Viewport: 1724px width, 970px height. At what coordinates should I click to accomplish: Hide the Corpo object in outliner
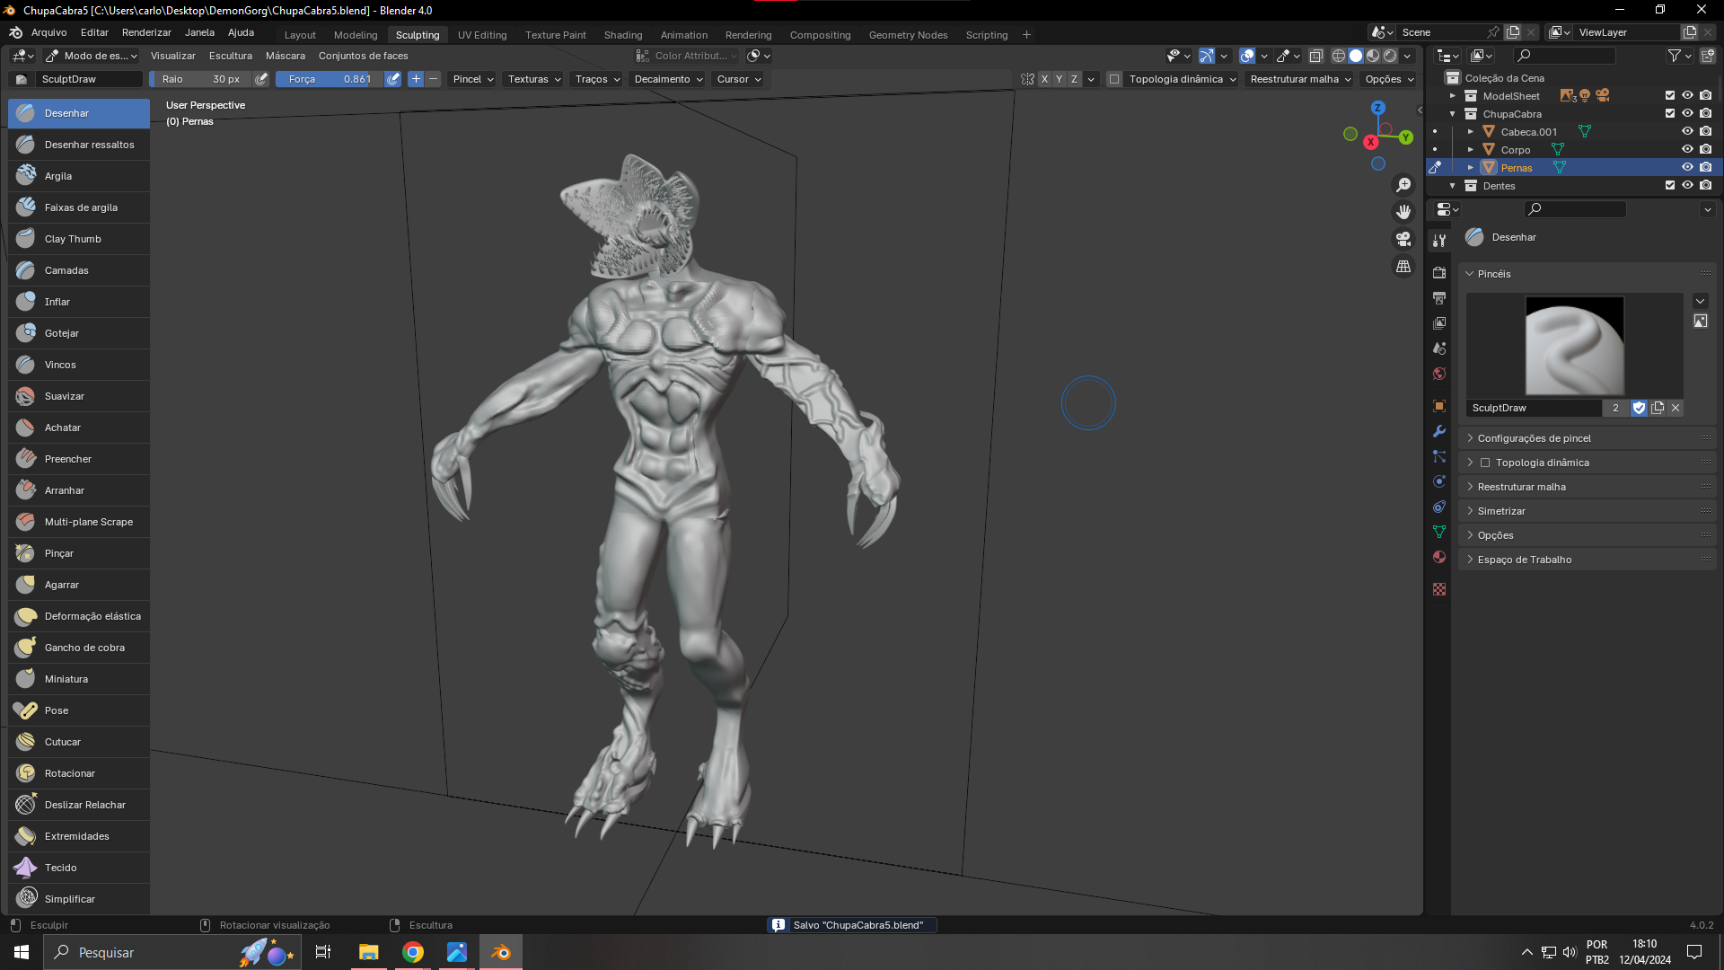pyautogui.click(x=1687, y=150)
